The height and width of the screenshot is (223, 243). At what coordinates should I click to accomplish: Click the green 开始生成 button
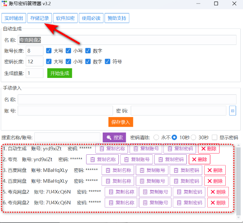tap(60, 73)
